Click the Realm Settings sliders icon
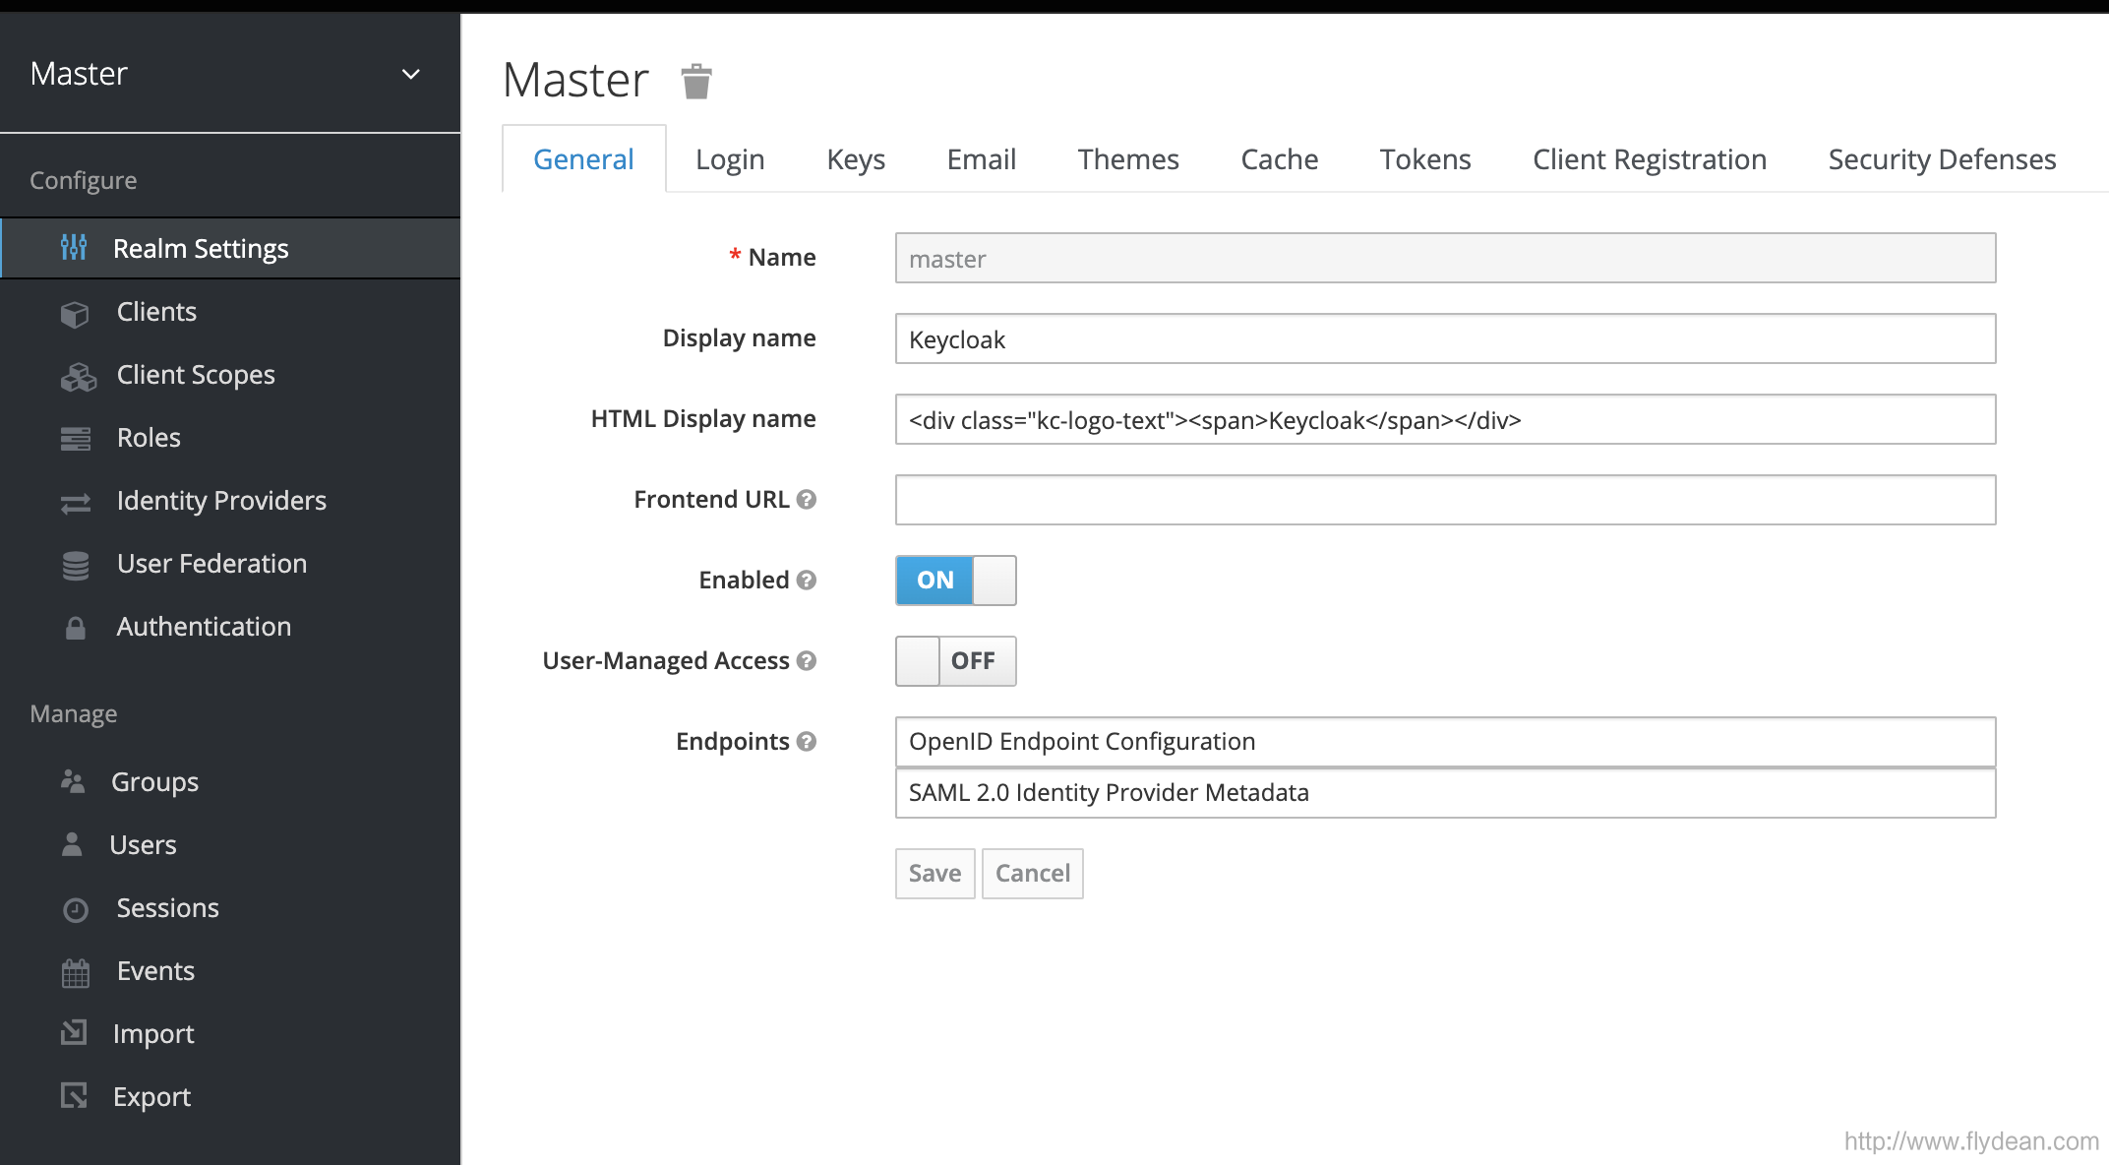 coord(74,248)
